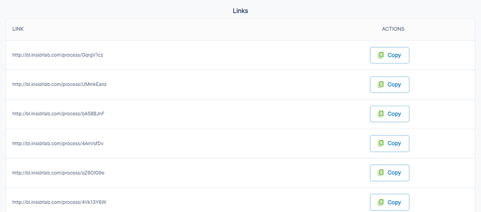Click the ACTIONS column header

(393, 29)
